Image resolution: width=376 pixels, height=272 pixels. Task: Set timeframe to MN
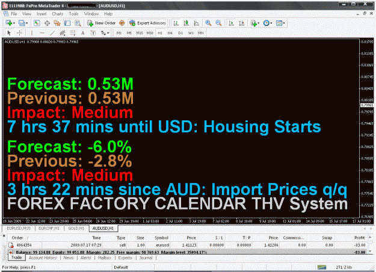point(200,33)
